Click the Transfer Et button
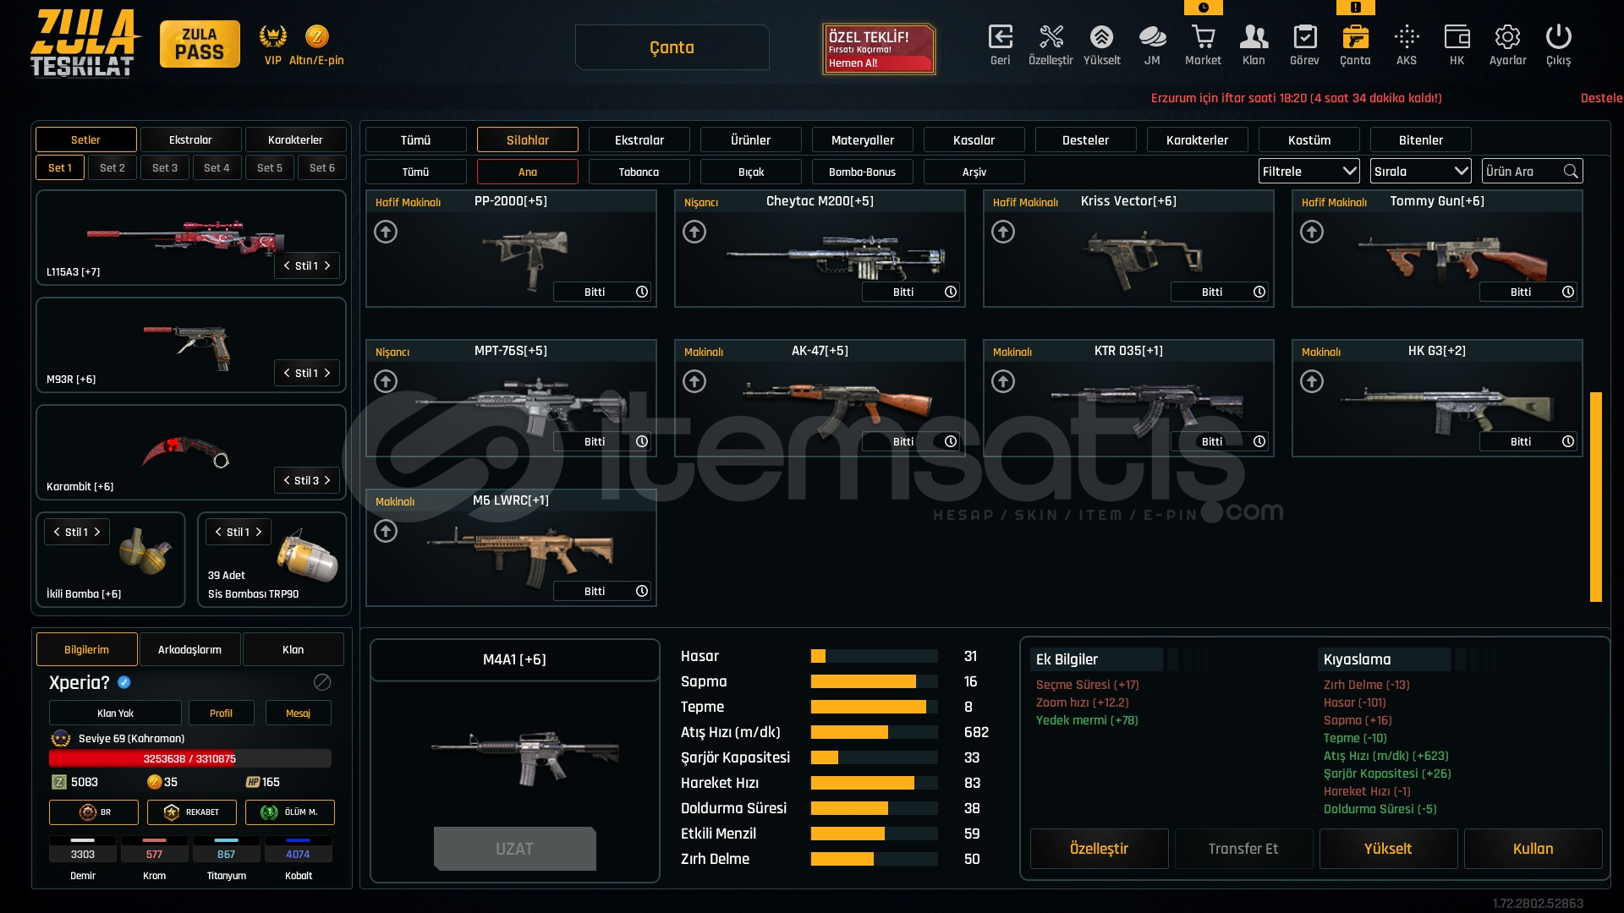The height and width of the screenshot is (913, 1624). click(x=1243, y=849)
